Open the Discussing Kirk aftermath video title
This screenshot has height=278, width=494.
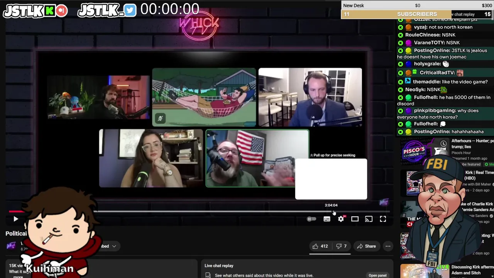[472, 270]
